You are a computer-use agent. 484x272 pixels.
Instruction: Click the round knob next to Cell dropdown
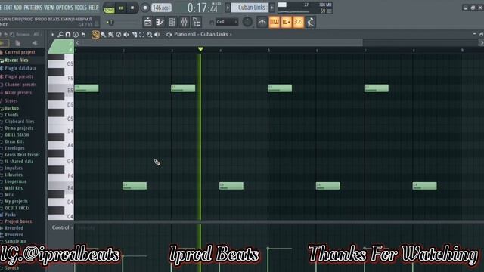pyautogui.click(x=247, y=22)
